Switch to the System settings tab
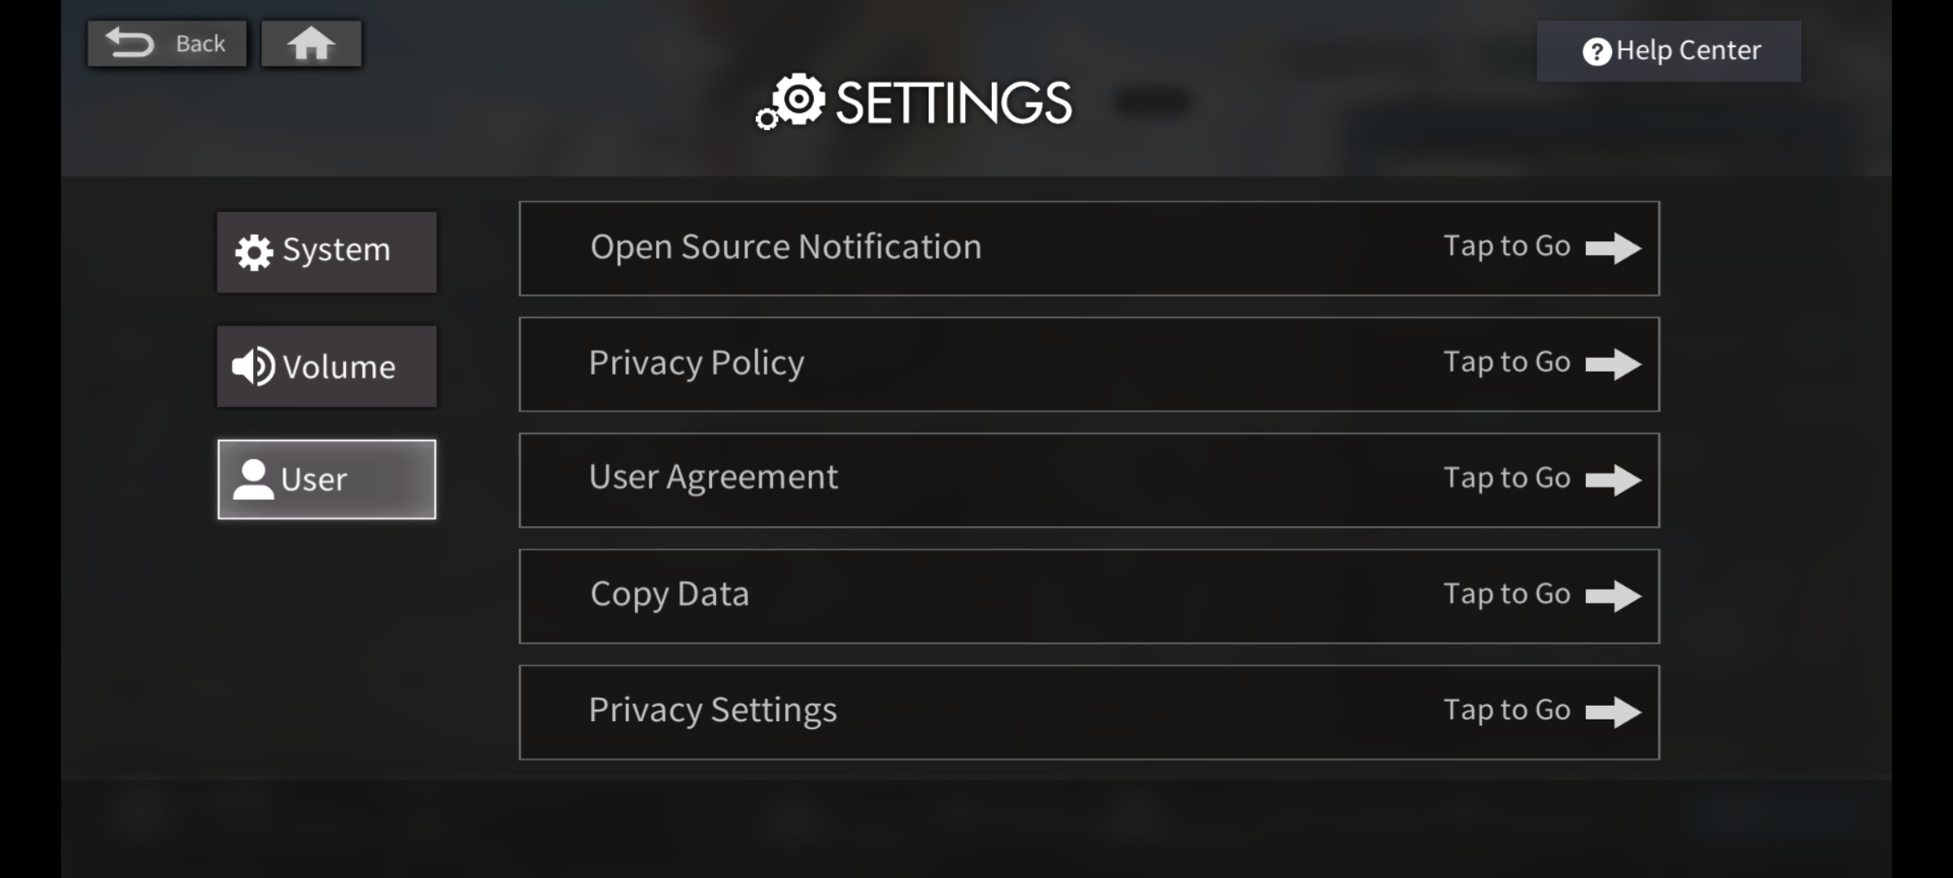 coord(327,252)
